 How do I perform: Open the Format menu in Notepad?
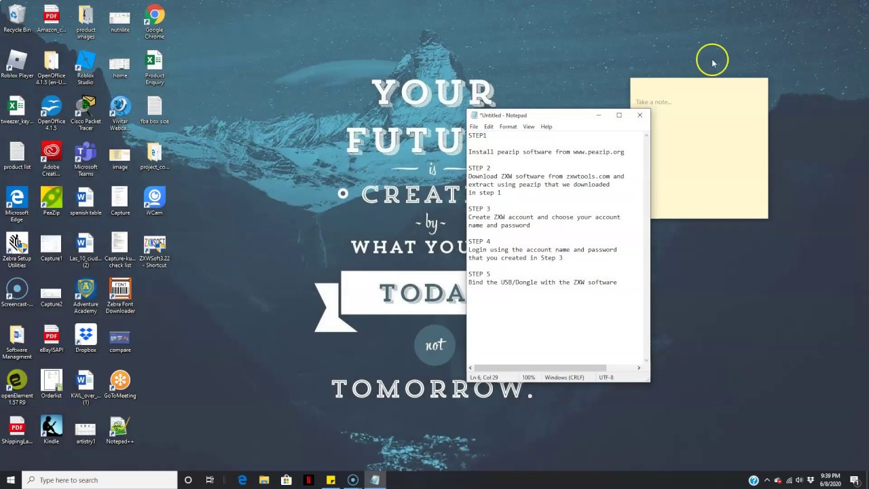[x=508, y=126]
